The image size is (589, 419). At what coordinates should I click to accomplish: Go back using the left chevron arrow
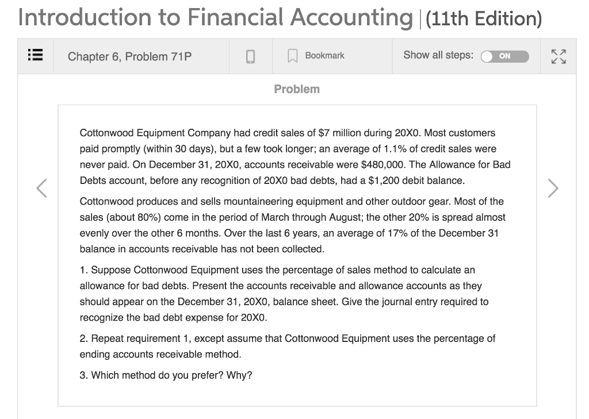[x=41, y=188]
